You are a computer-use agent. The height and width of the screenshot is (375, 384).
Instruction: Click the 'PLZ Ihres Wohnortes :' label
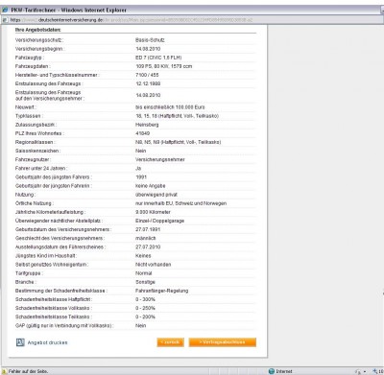coord(39,133)
